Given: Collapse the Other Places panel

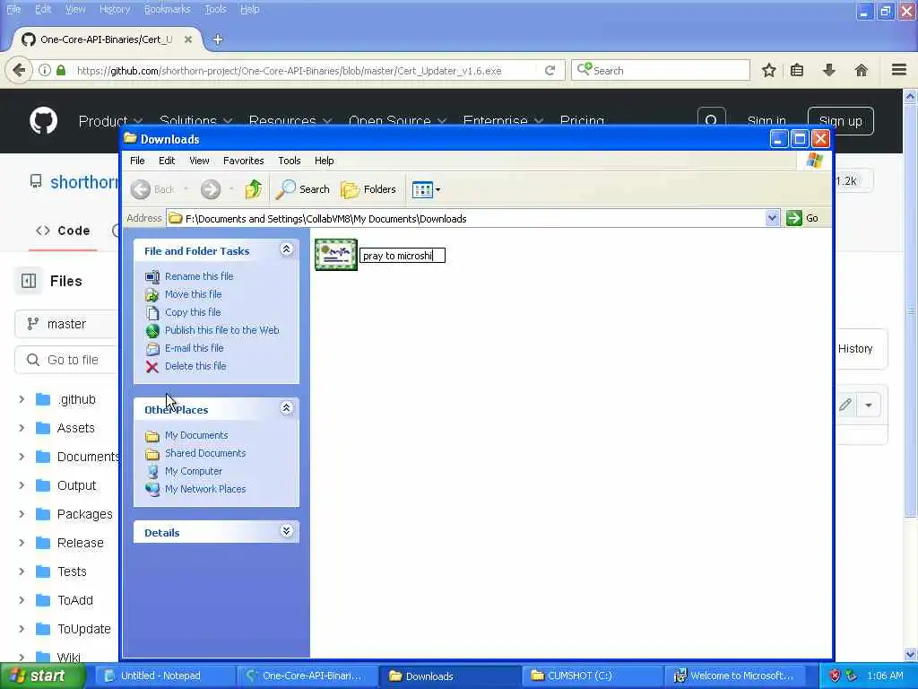Looking at the screenshot, I should click(286, 408).
